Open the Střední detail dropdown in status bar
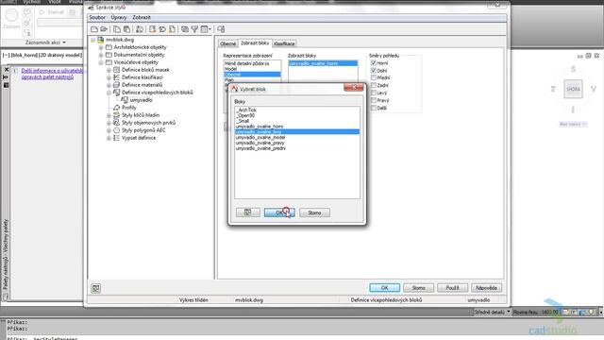The image size is (604, 340). coord(509,312)
